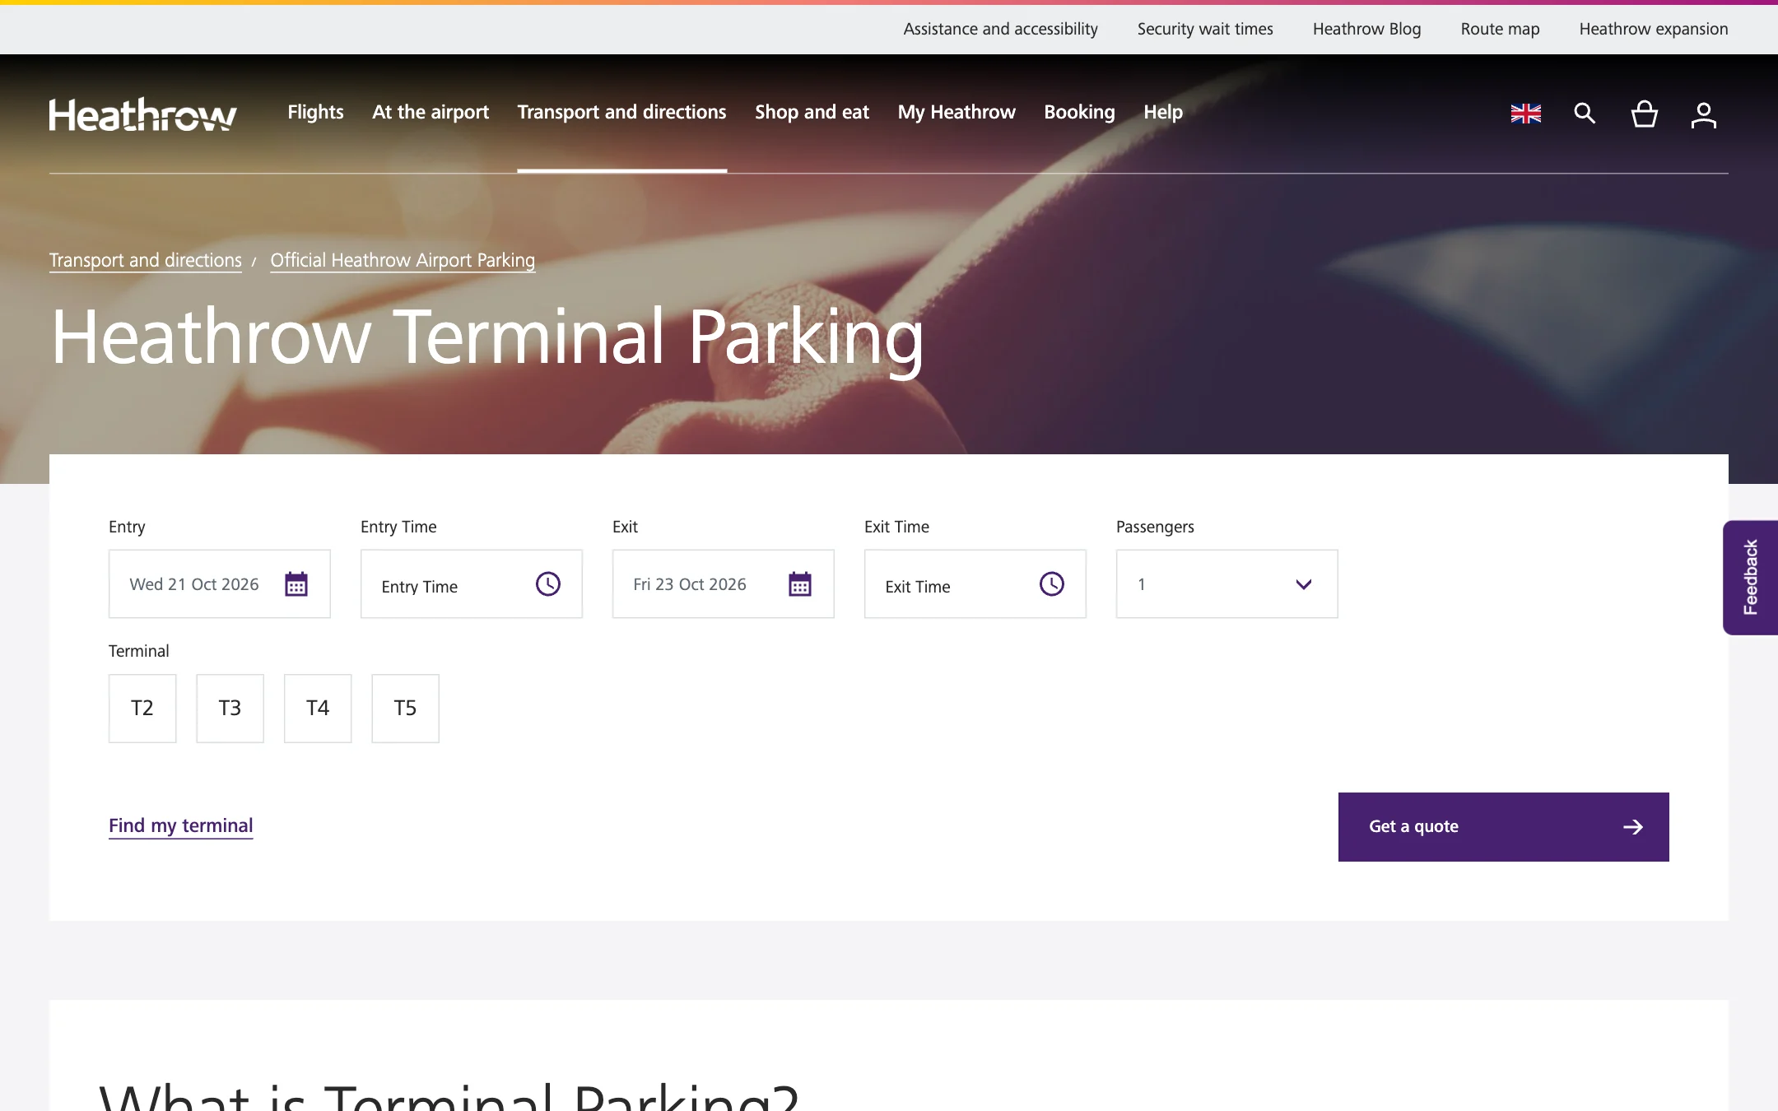Click the Get a quote button
Screen dimensions: 1778x1111
point(1503,827)
